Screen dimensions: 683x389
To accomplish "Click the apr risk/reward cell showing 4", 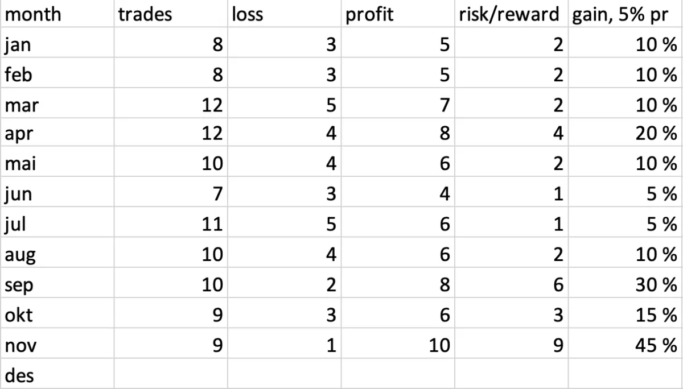I will [511, 133].
